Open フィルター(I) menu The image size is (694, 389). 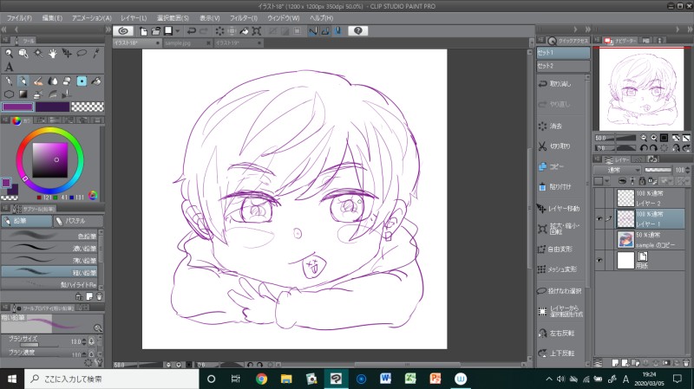(x=244, y=18)
